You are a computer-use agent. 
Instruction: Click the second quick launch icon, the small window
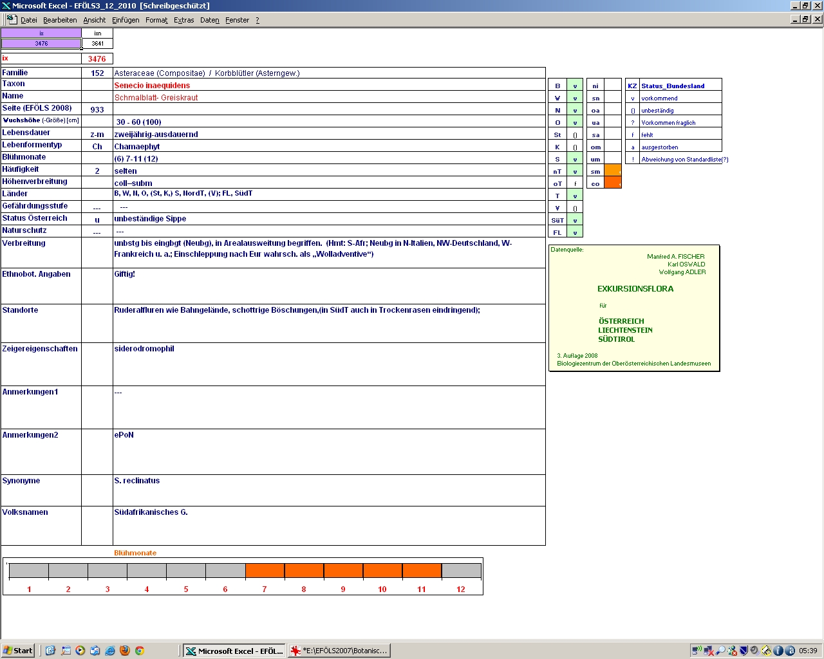tap(66, 651)
